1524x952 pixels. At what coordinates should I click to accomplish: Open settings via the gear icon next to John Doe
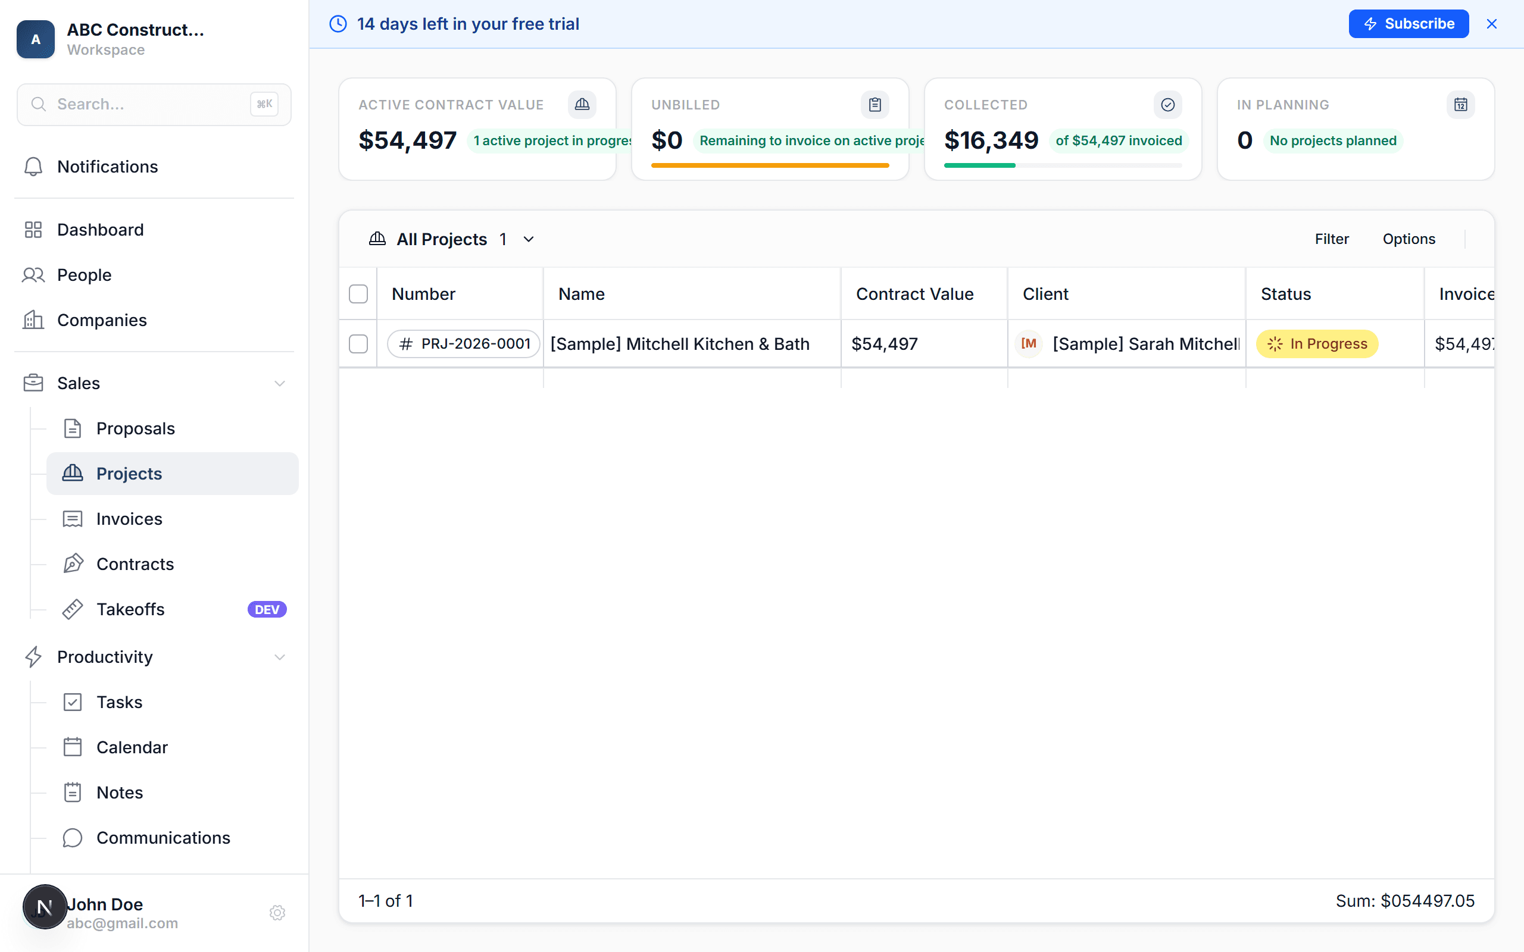[277, 912]
